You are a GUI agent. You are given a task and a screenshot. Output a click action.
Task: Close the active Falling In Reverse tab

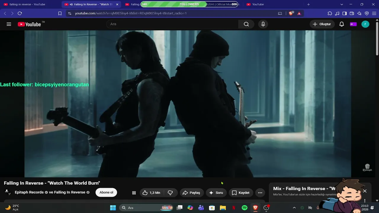[x=117, y=4]
